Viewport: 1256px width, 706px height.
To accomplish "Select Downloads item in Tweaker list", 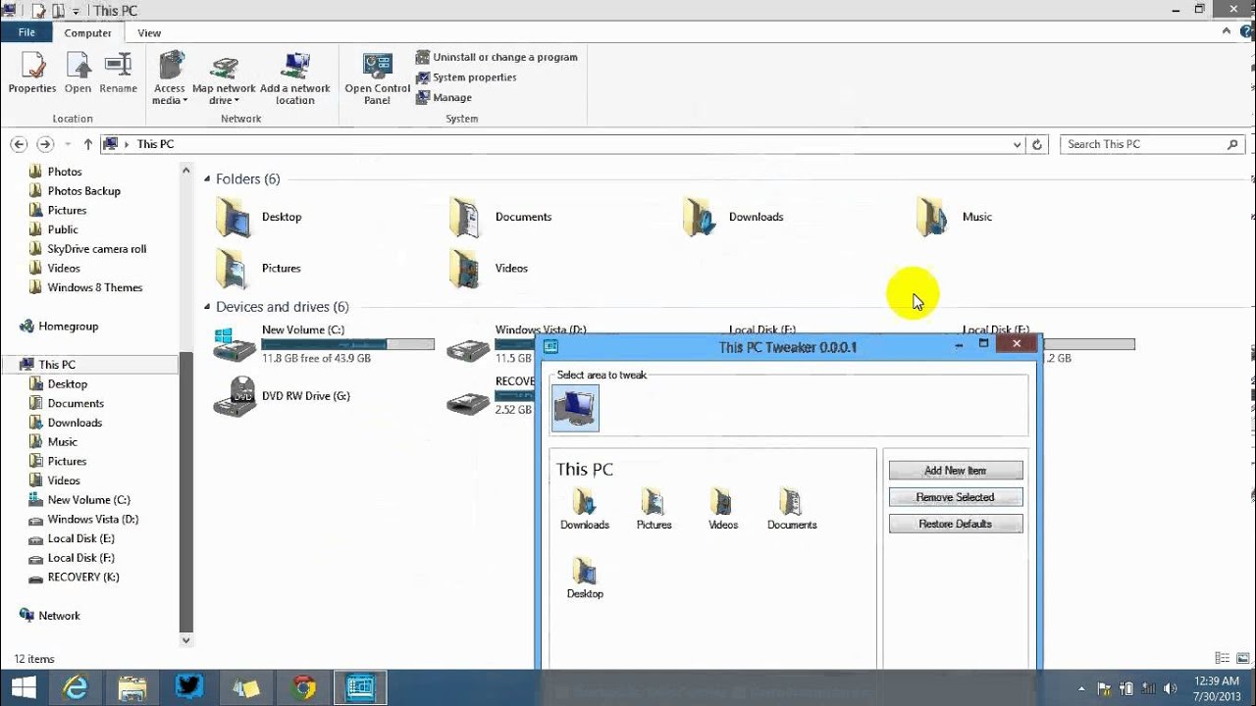I will (x=585, y=510).
